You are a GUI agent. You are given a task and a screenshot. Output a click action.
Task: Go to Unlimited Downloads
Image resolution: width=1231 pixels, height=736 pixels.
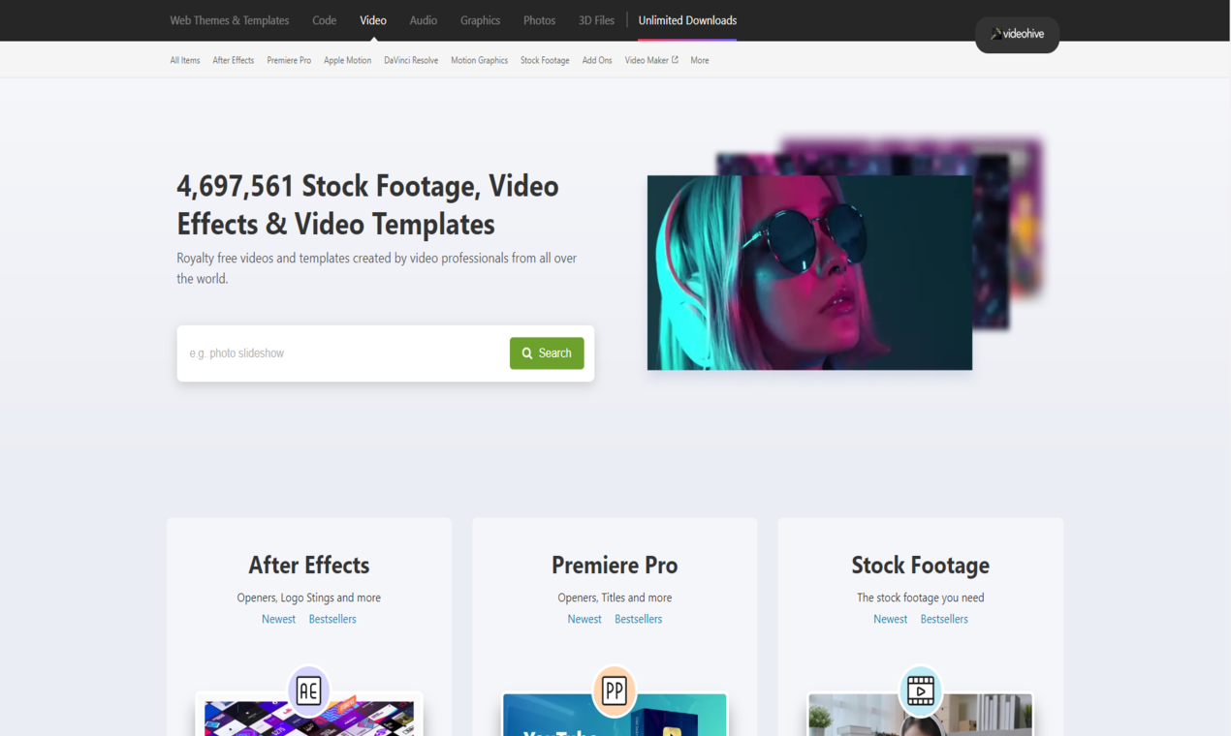(687, 20)
